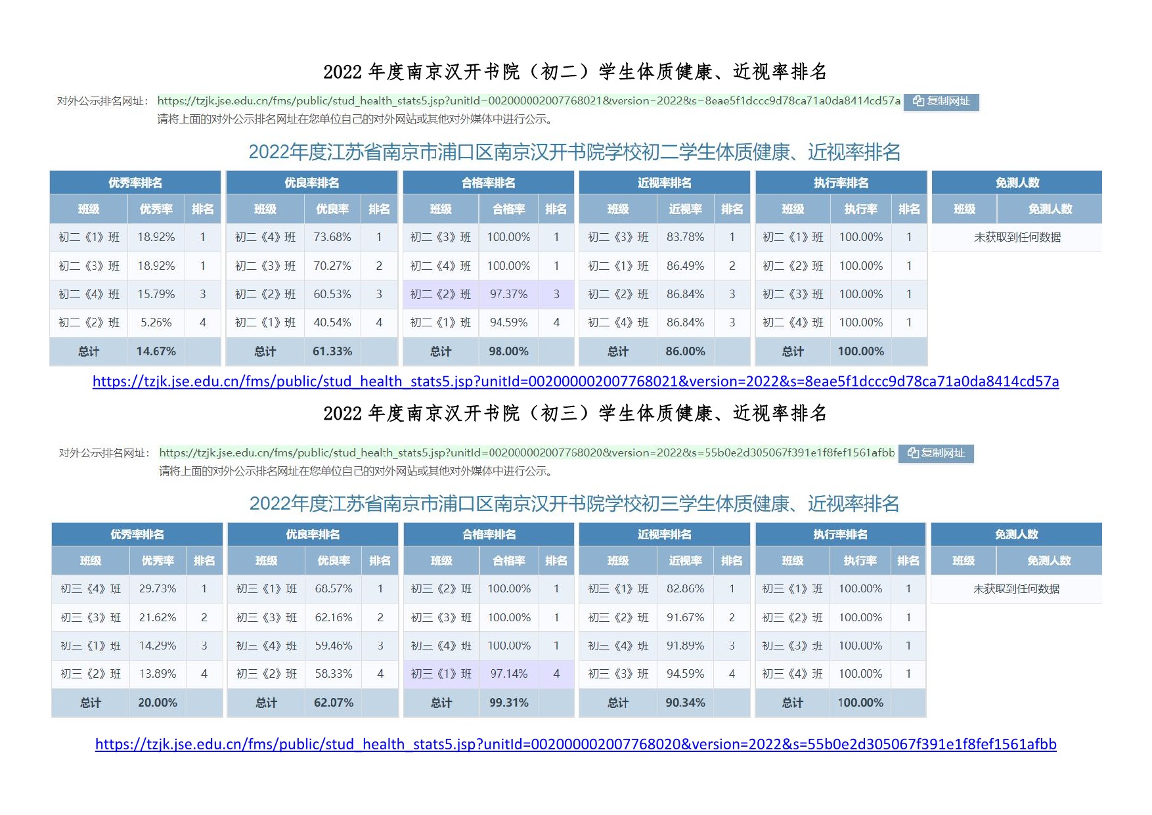This screenshot has width=1152, height=815.
Task: Click the 优秀率排名 header in the 初二 table
Action: (x=135, y=183)
